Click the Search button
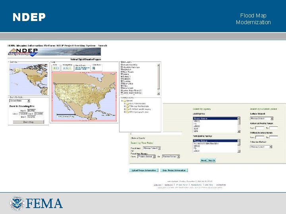This screenshot has height=214, width=286. pyautogui.click(x=212, y=160)
